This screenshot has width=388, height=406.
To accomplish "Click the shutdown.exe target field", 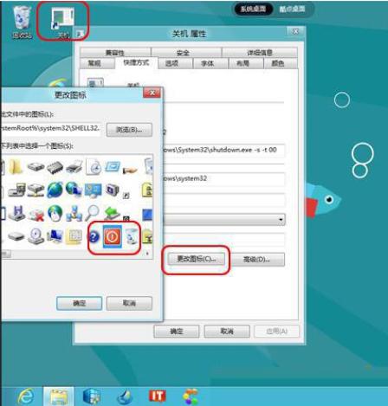I will click(x=224, y=150).
